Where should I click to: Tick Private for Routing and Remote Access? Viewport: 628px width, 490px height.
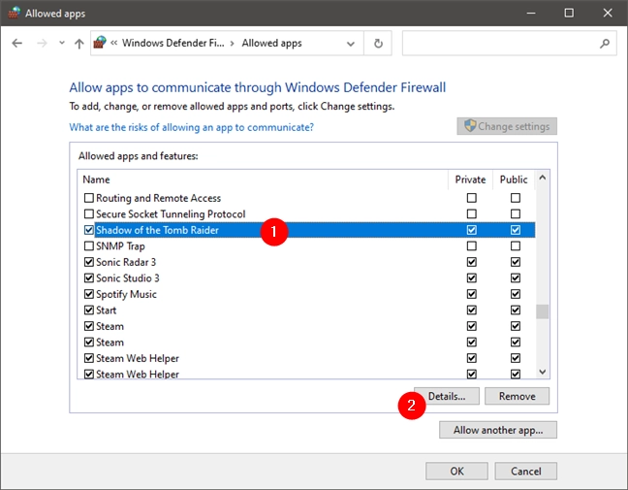(472, 198)
